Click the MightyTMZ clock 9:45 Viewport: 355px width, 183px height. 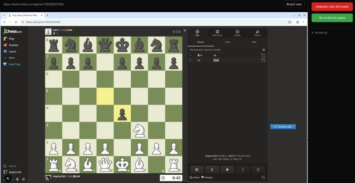(x=171, y=178)
